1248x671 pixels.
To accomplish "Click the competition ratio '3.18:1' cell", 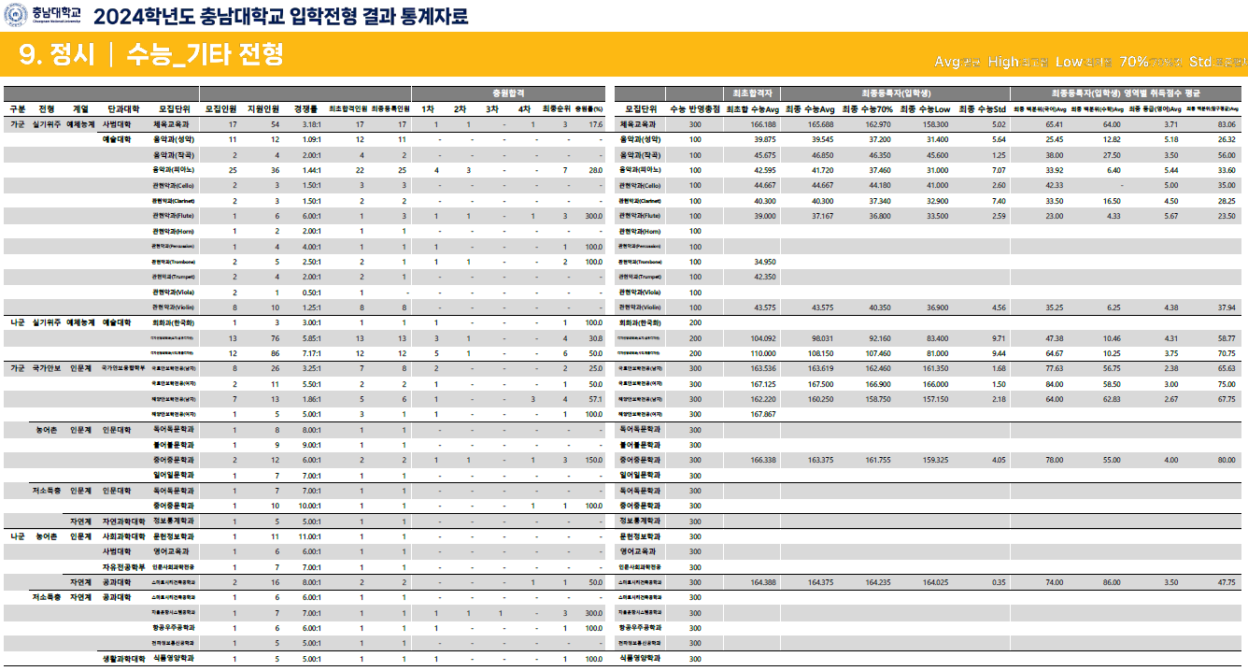I will 312,123.
